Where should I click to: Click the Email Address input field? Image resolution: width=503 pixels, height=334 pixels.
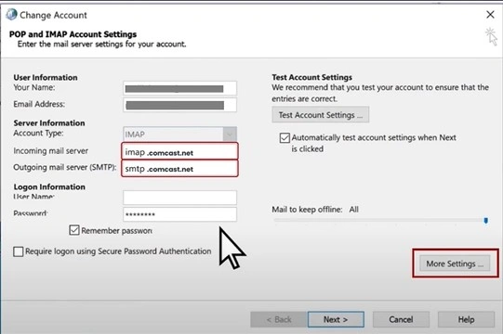(179, 105)
